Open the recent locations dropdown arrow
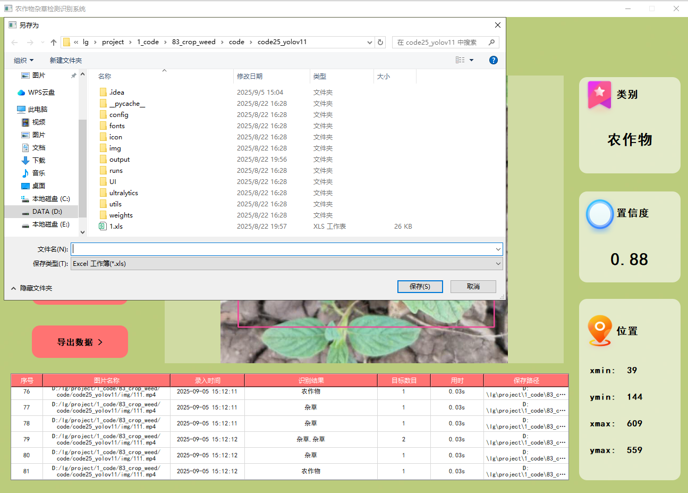The width and height of the screenshot is (688, 493). click(43, 43)
